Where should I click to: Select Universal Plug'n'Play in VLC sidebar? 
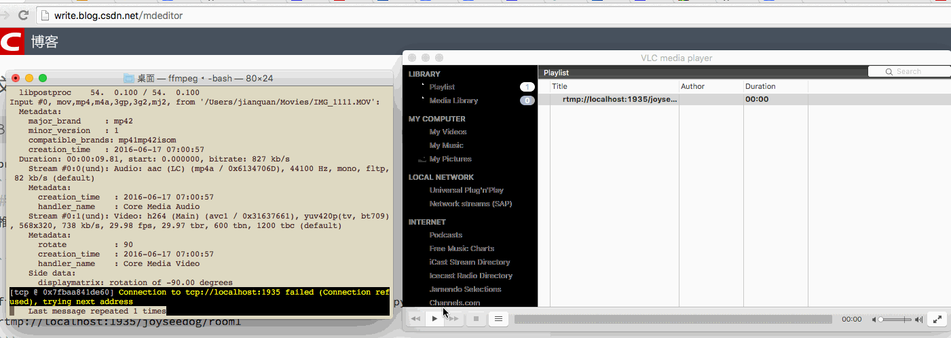tap(466, 190)
